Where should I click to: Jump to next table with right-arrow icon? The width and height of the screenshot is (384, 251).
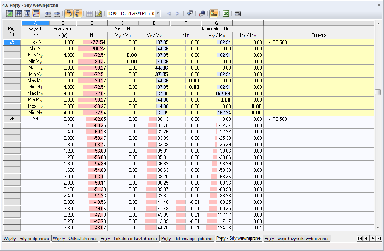(x=57, y=14)
